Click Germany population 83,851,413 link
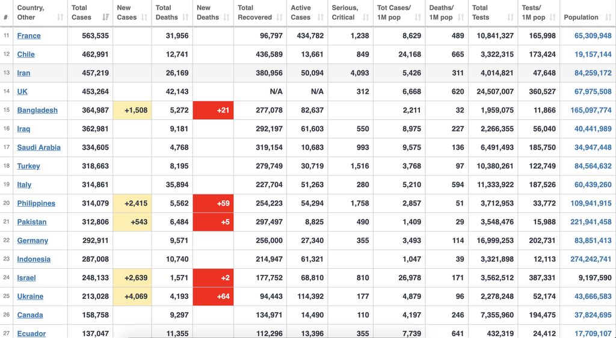 click(593, 241)
